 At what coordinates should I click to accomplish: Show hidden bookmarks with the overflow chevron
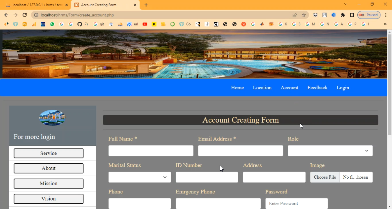[385, 24]
